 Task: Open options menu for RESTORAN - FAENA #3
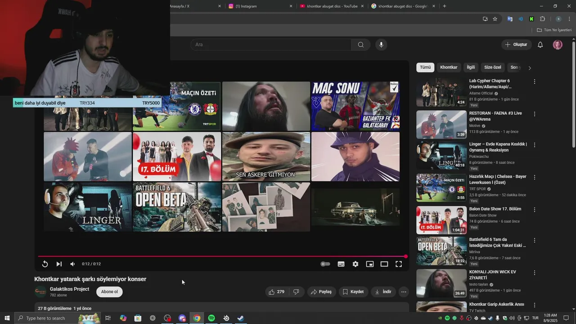[x=535, y=114]
